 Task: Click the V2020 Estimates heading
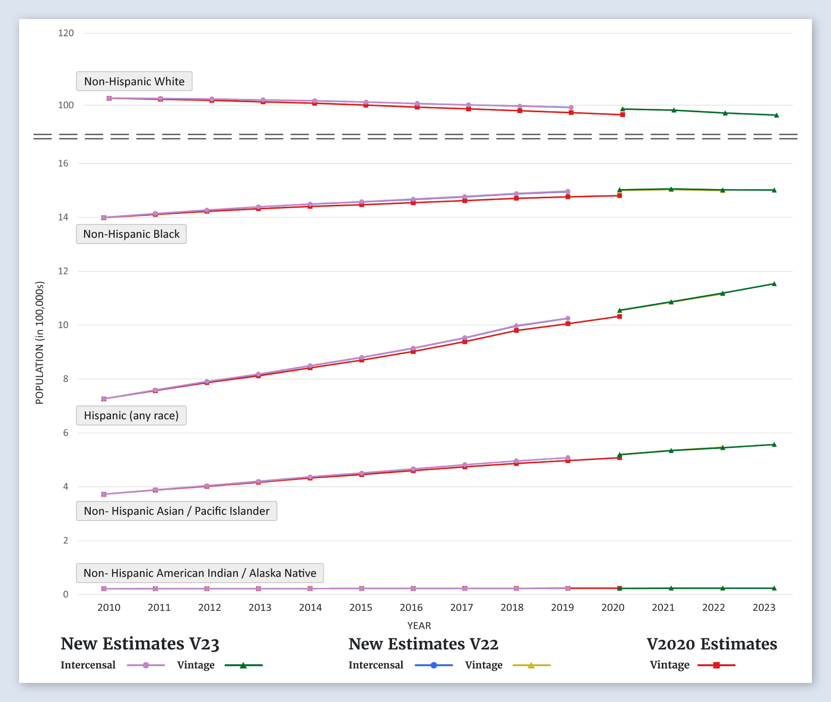712,644
